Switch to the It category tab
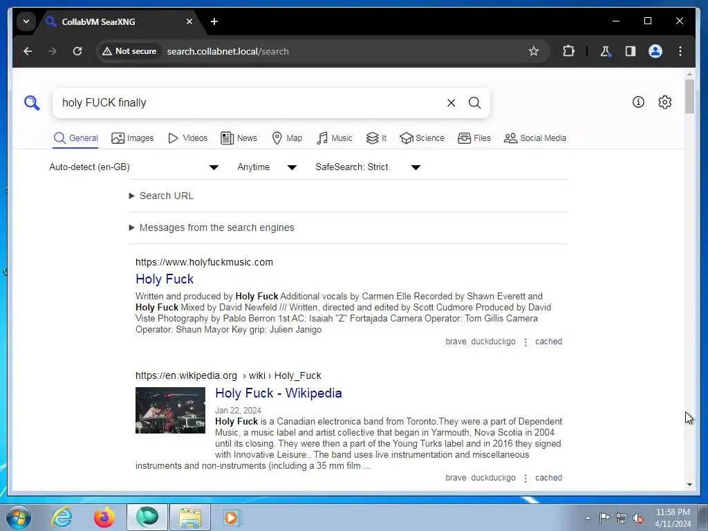708x531 pixels. click(376, 138)
